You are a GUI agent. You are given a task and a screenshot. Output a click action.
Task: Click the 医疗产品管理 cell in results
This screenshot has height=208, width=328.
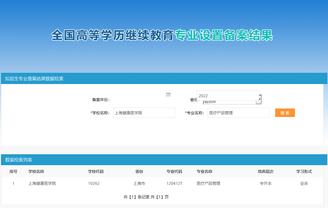209,184
